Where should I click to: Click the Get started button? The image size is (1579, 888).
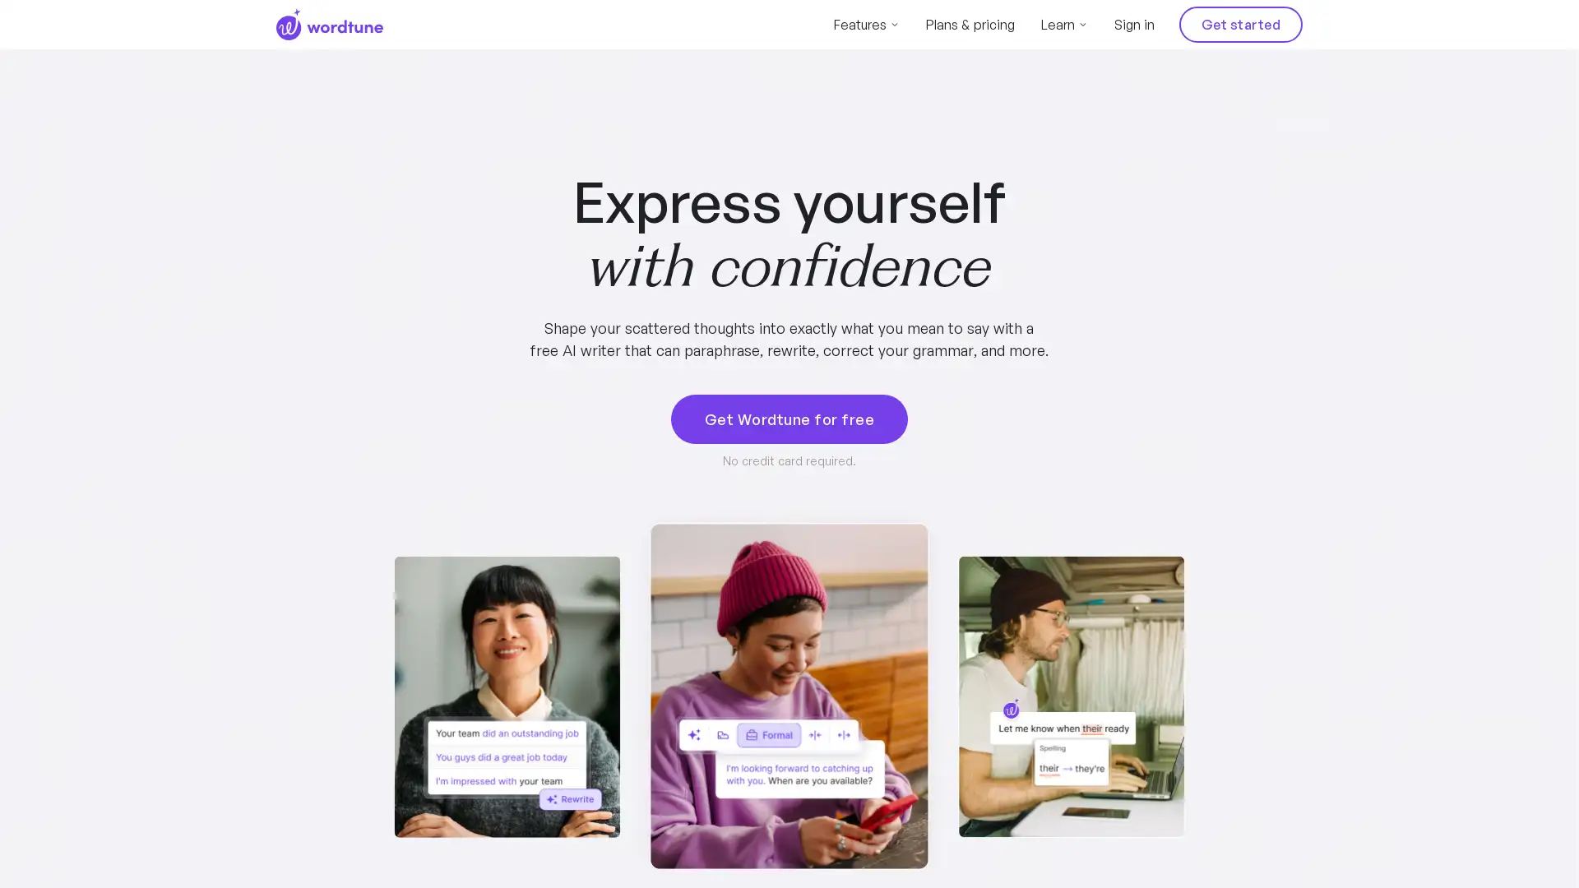point(1241,24)
